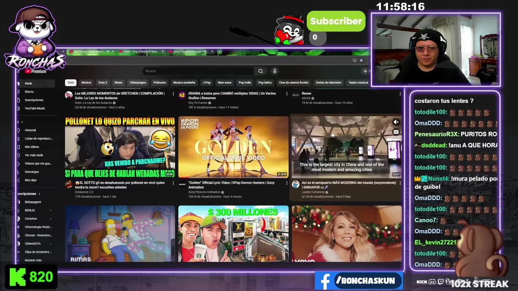The width and height of the screenshot is (518, 291).
Task: Close the Kim Carnes Bette Davis tab
Action: point(113,51)
